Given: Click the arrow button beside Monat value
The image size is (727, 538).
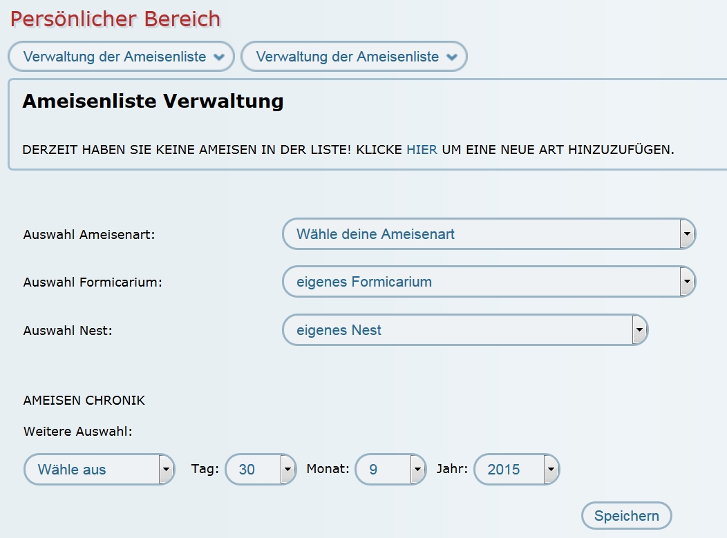Looking at the screenshot, I should [x=417, y=470].
